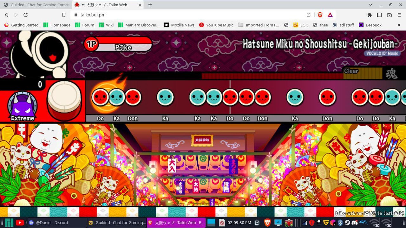Open Brave Shields lion icon in address bar
406x228 pixels.
(x=320, y=15)
